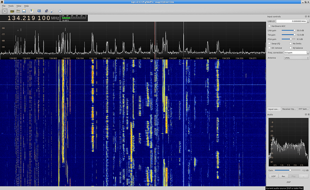Screen dimensions: 310x190
Task: Click the -1.2 dB audio gain value
Action: pyautogui.click(x=305, y=170)
